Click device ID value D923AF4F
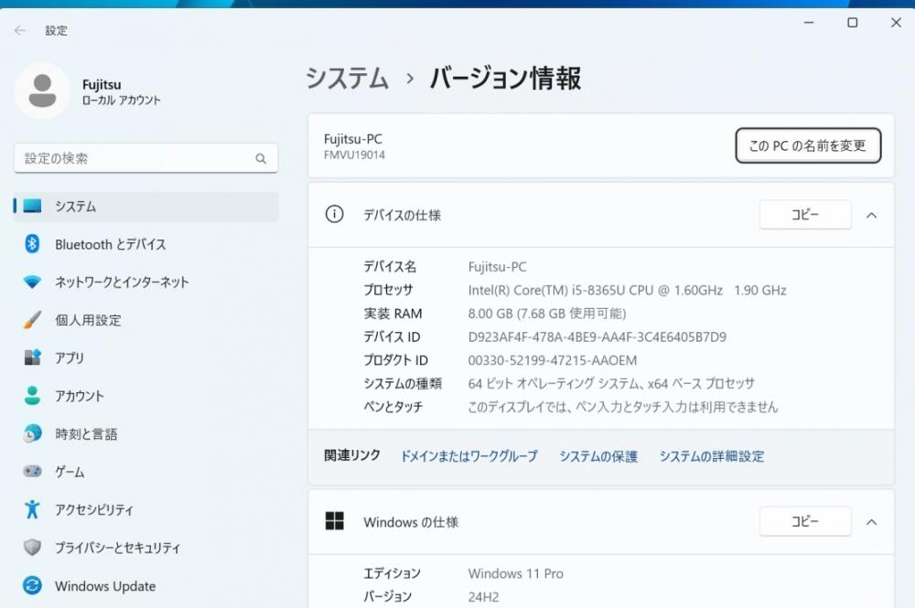915x608 pixels. pyautogui.click(x=597, y=337)
